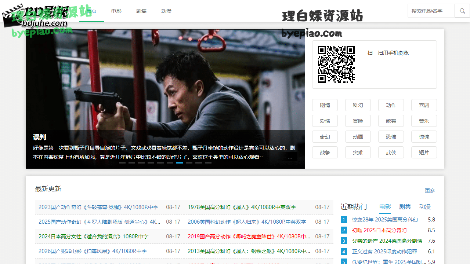The height and width of the screenshot is (264, 470).
Task: Open hot item 正义过客 2025印度动作犯罪
Action: [x=384, y=252]
